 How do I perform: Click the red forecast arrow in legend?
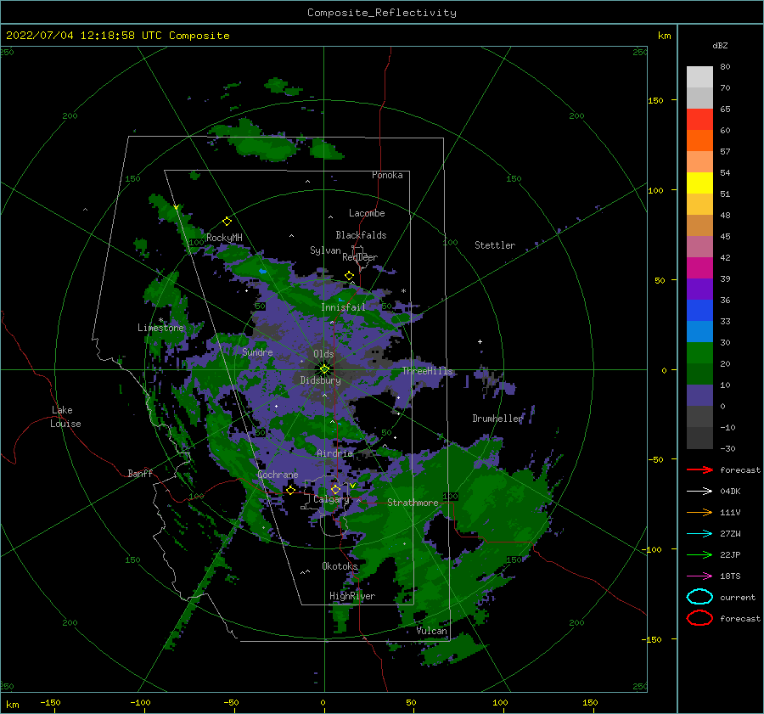coord(699,469)
